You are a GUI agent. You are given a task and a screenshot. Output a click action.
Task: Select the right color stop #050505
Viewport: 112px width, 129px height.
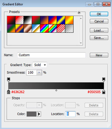(x=104, y=92)
